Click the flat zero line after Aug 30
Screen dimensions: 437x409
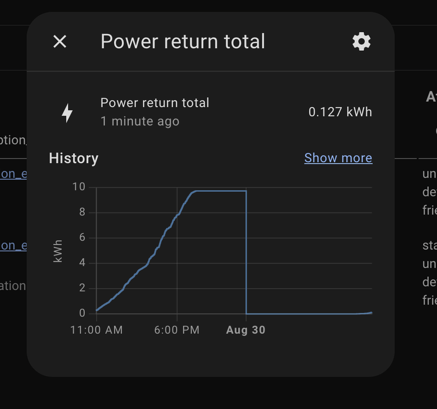tap(306, 313)
